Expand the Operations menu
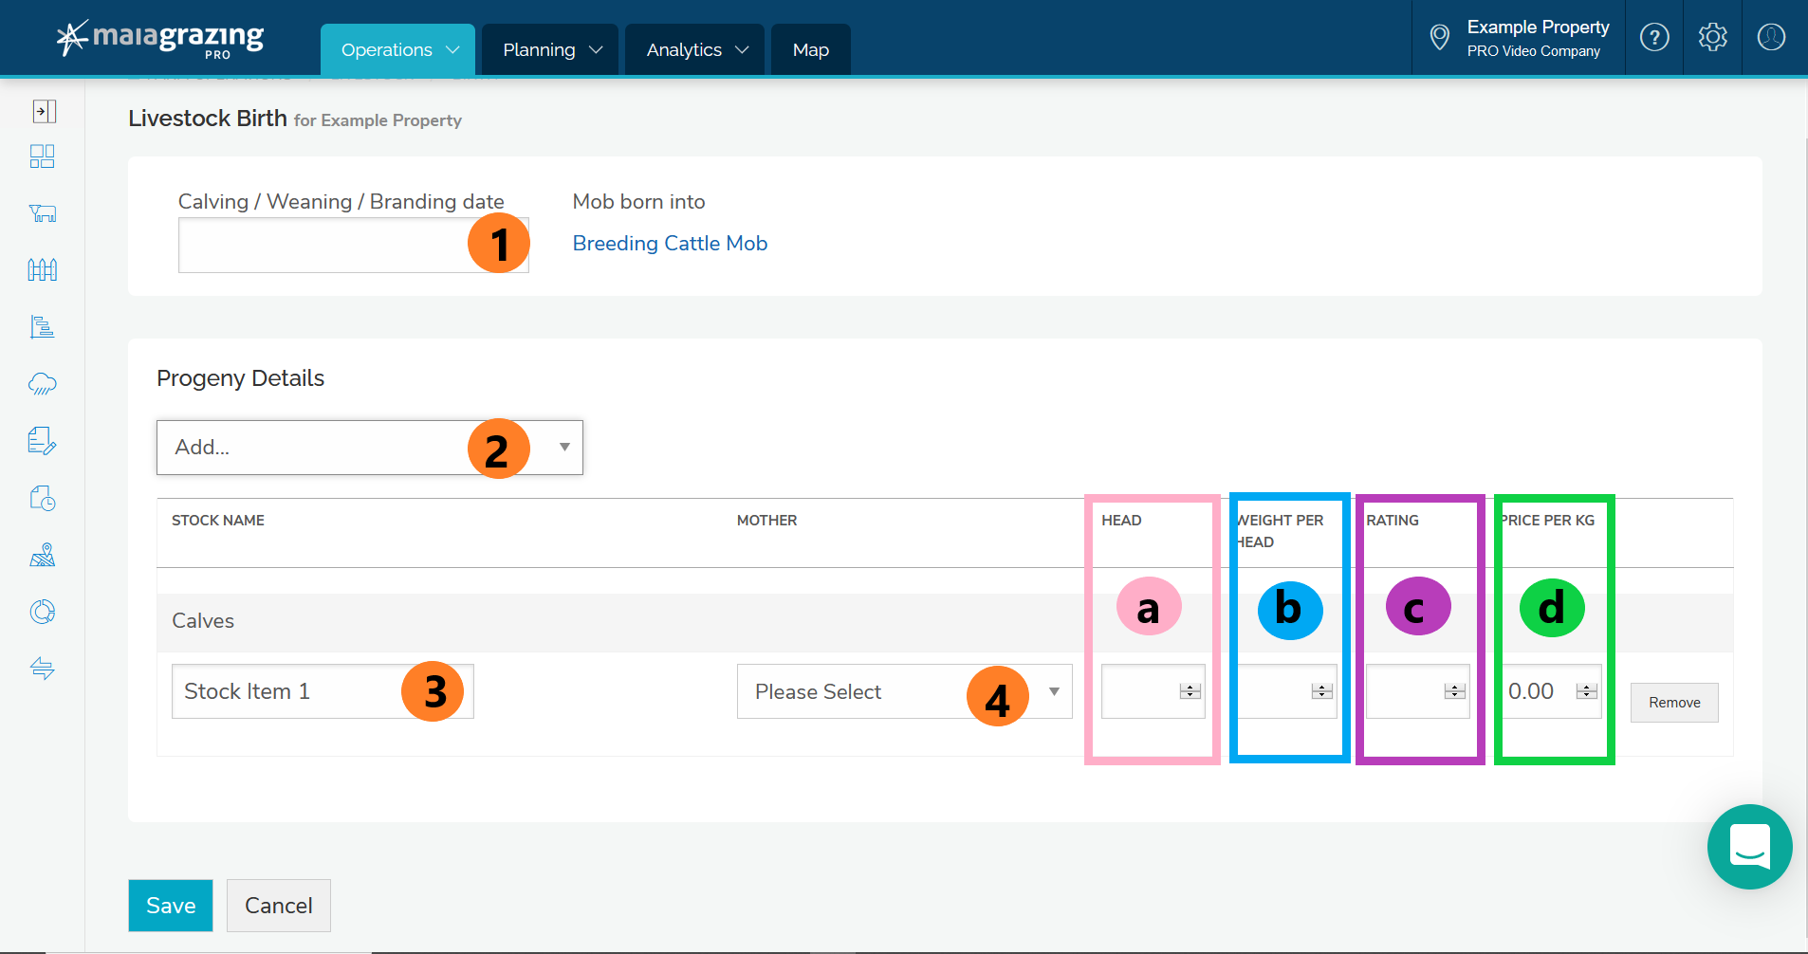The image size is (1808, 954). 398,49
